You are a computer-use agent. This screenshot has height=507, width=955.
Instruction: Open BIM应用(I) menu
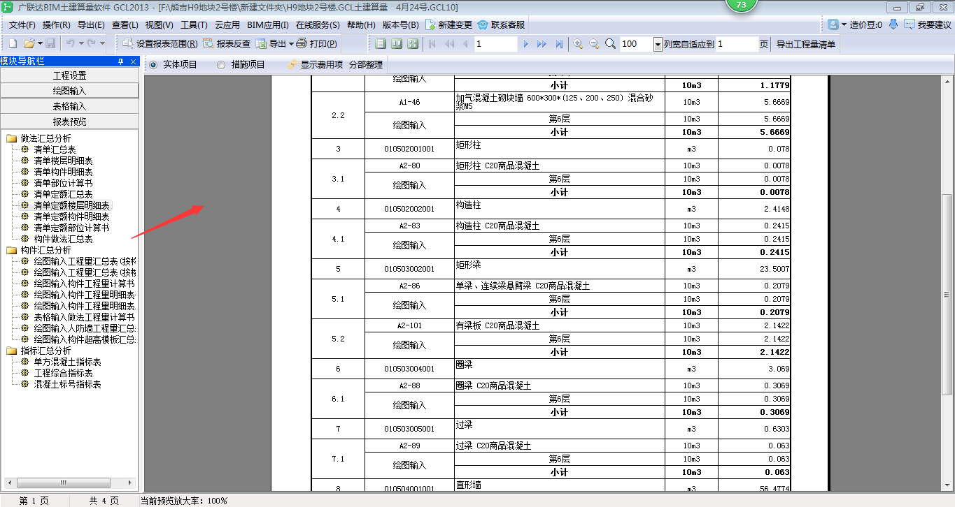268,24
